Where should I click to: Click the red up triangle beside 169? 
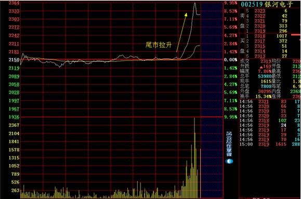point(261,67)
